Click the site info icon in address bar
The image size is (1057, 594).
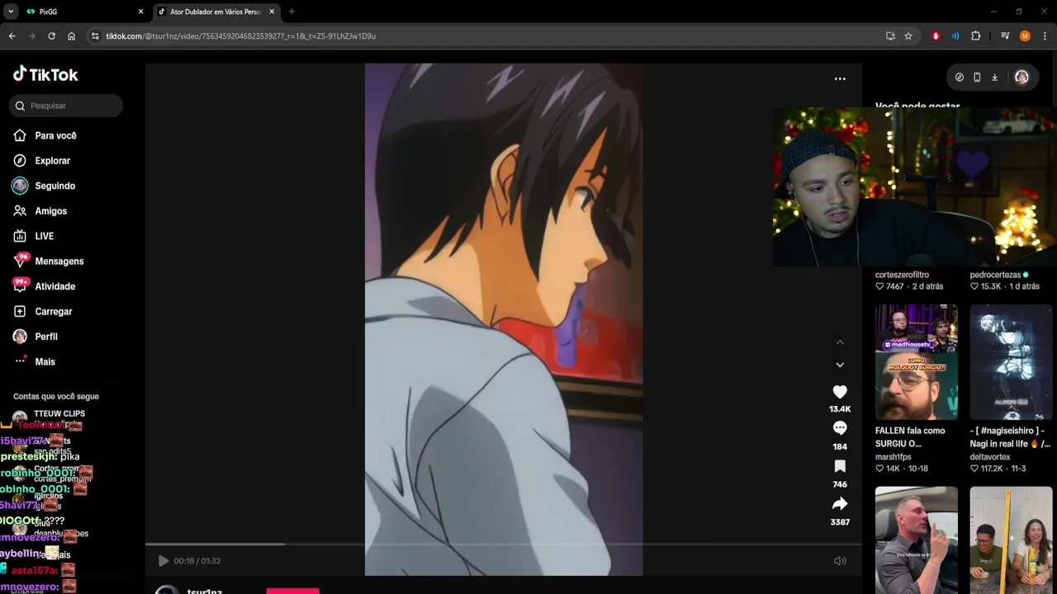tap(95, 36)
